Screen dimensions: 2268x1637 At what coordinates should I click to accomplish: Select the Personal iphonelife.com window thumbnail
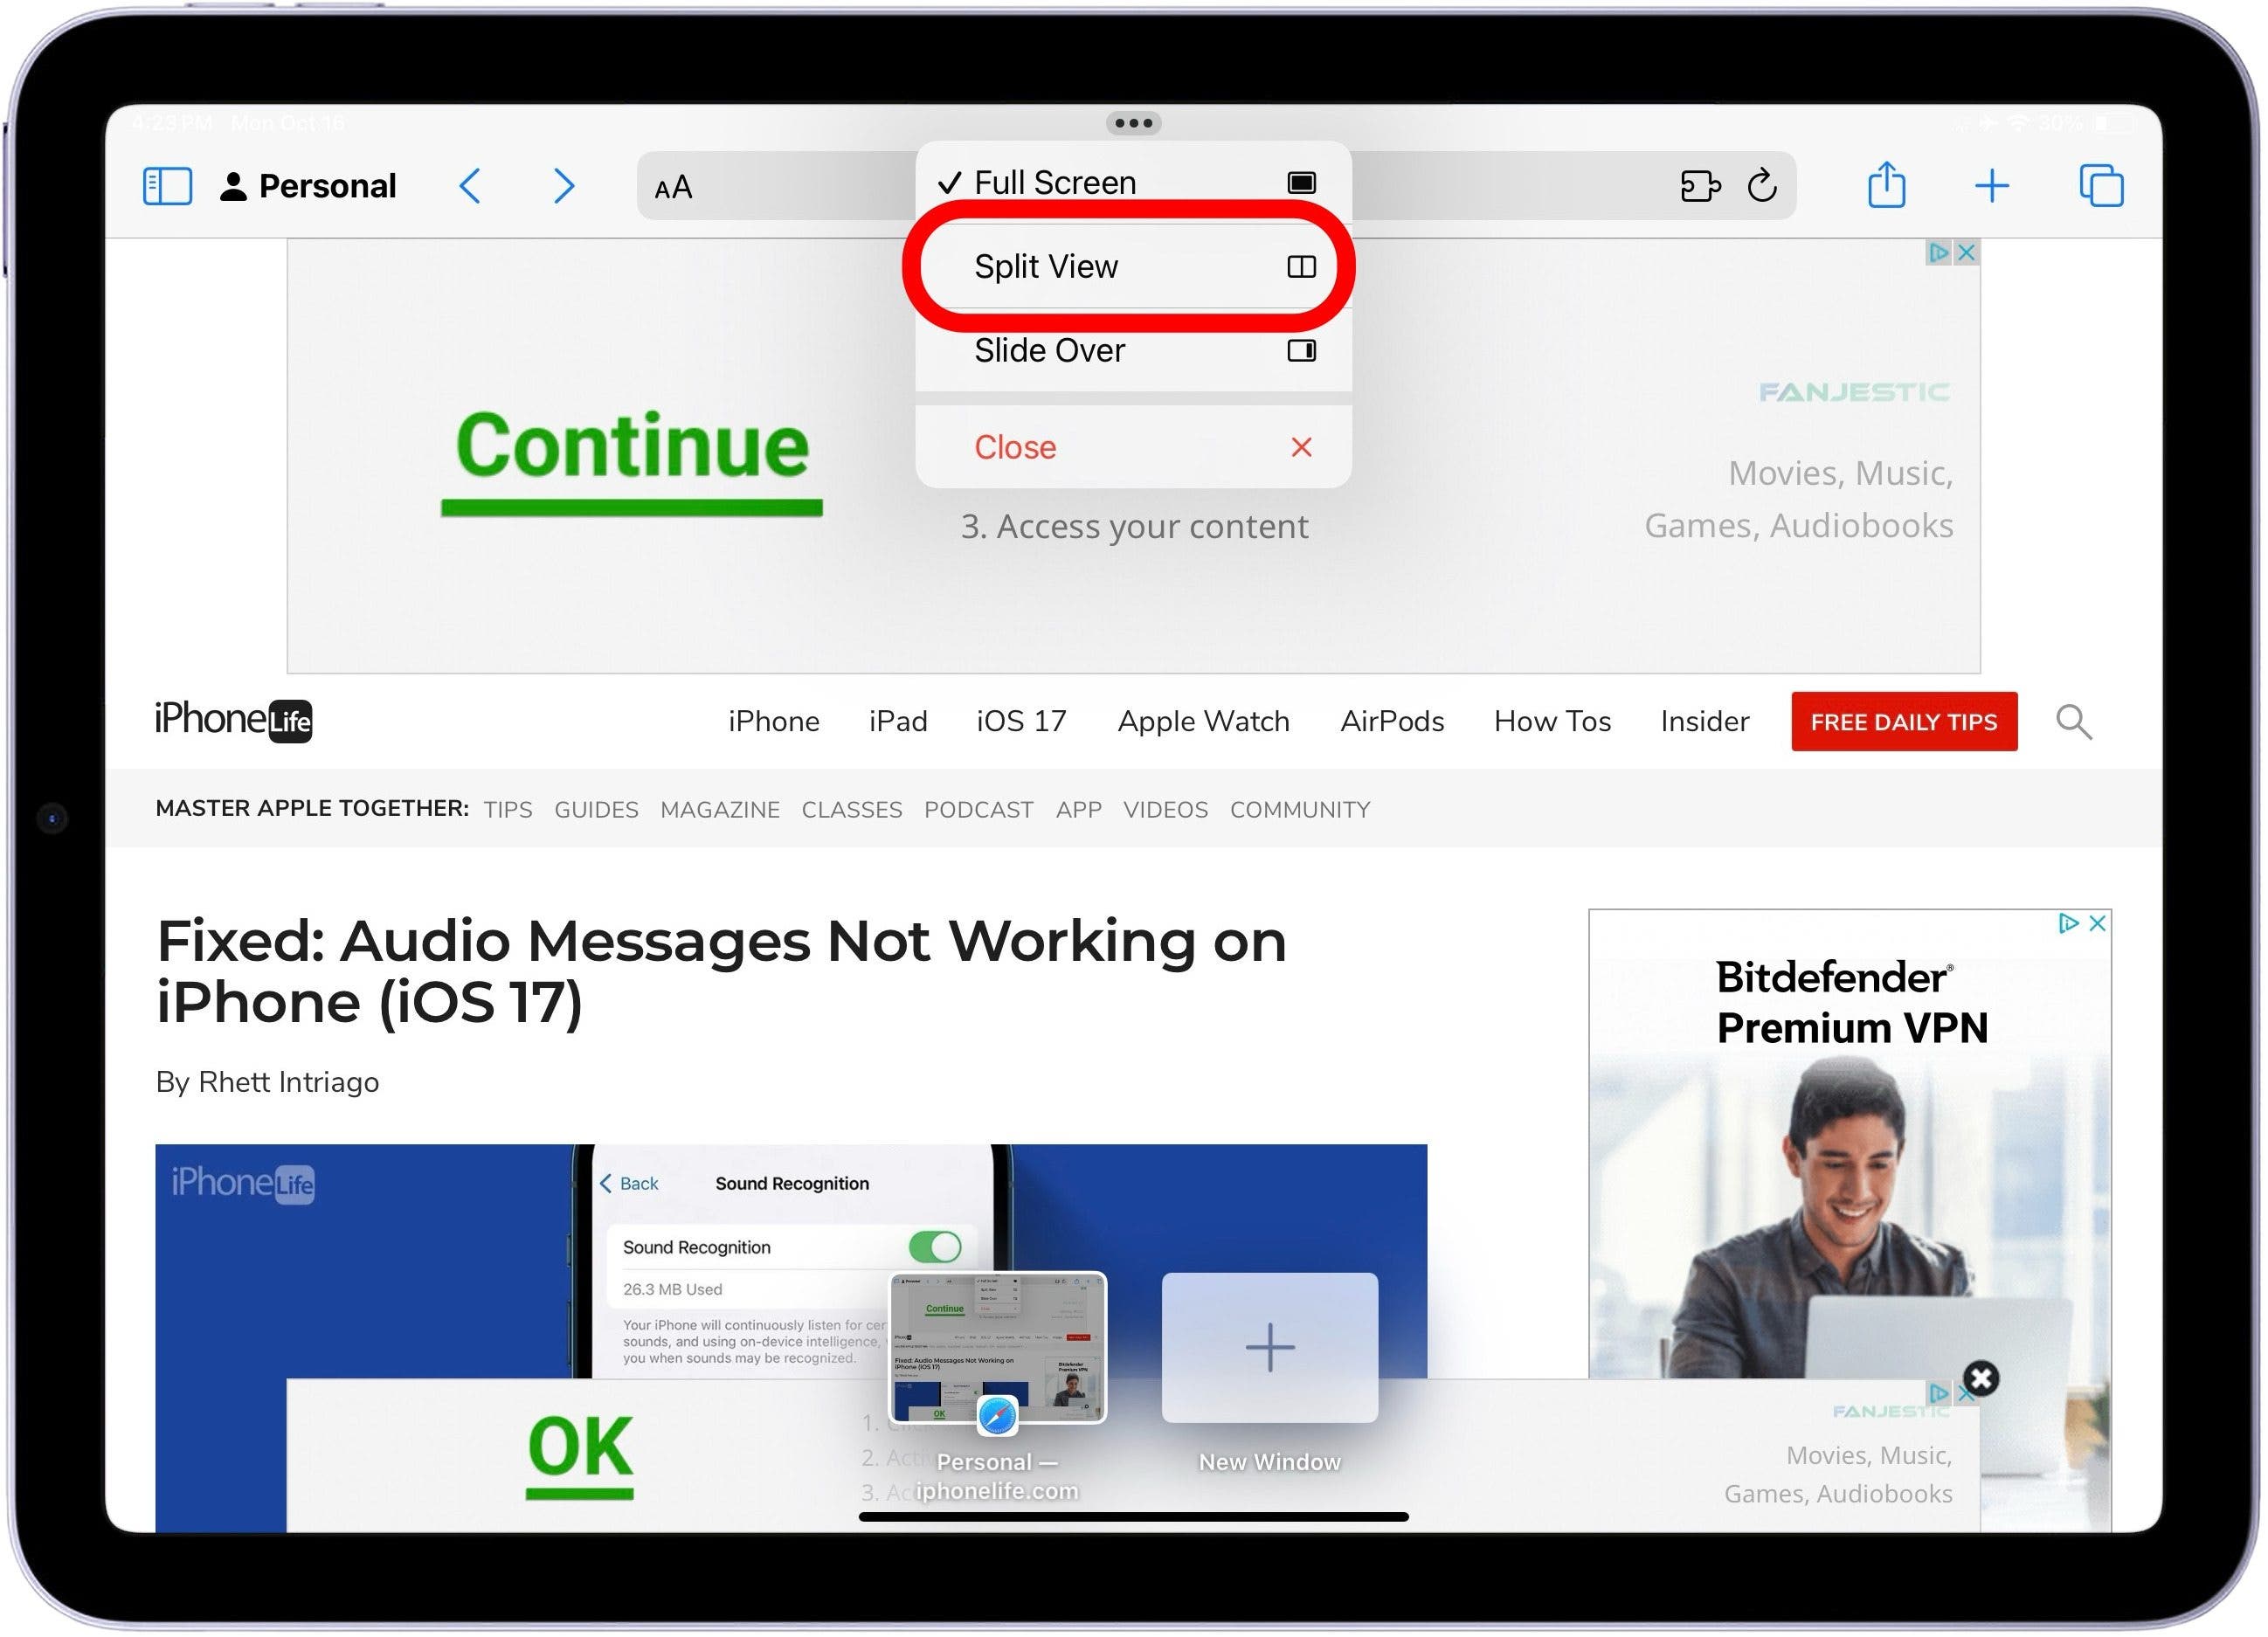997,1347
